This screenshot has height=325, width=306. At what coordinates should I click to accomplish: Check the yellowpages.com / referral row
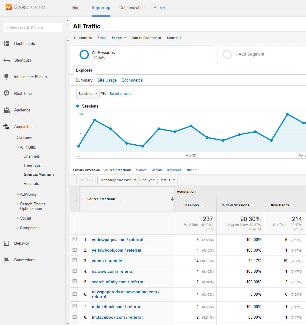(75, 239)
